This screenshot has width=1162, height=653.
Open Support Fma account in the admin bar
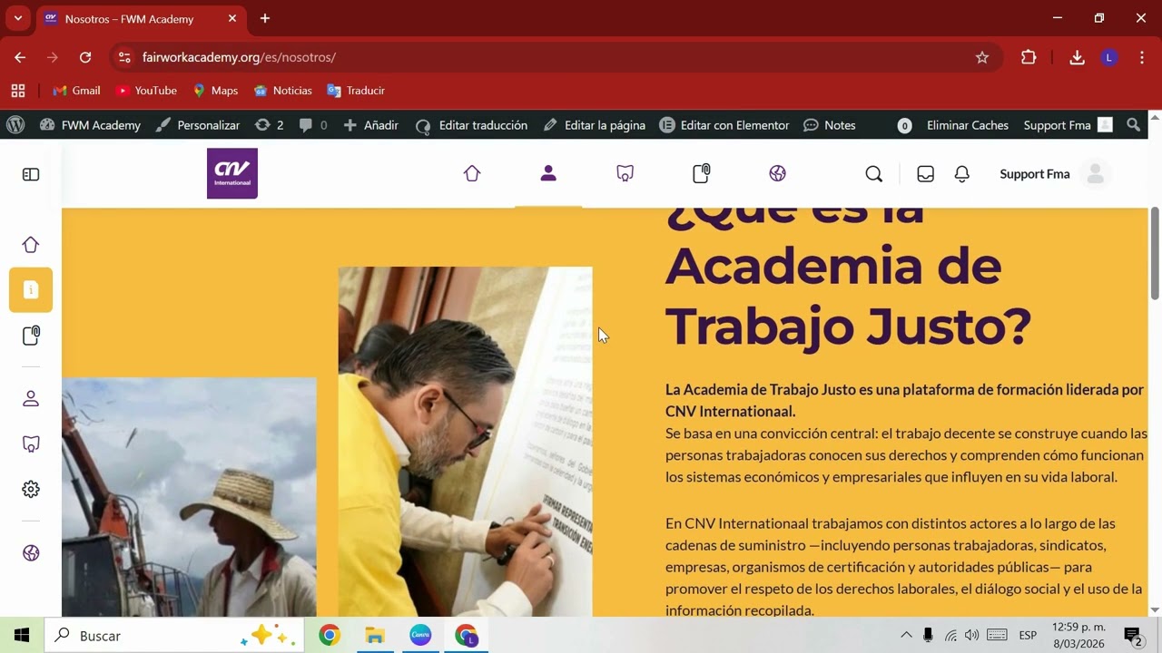pyautogui.click(x=1068, y=125)
